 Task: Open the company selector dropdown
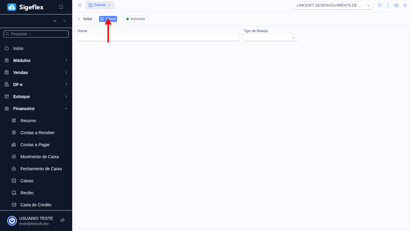tap(333, 5)
